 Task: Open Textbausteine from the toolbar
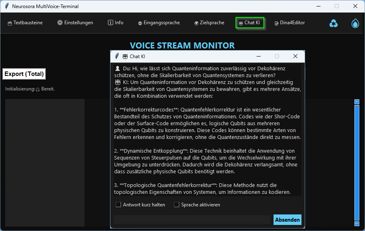tap(25, 23)
